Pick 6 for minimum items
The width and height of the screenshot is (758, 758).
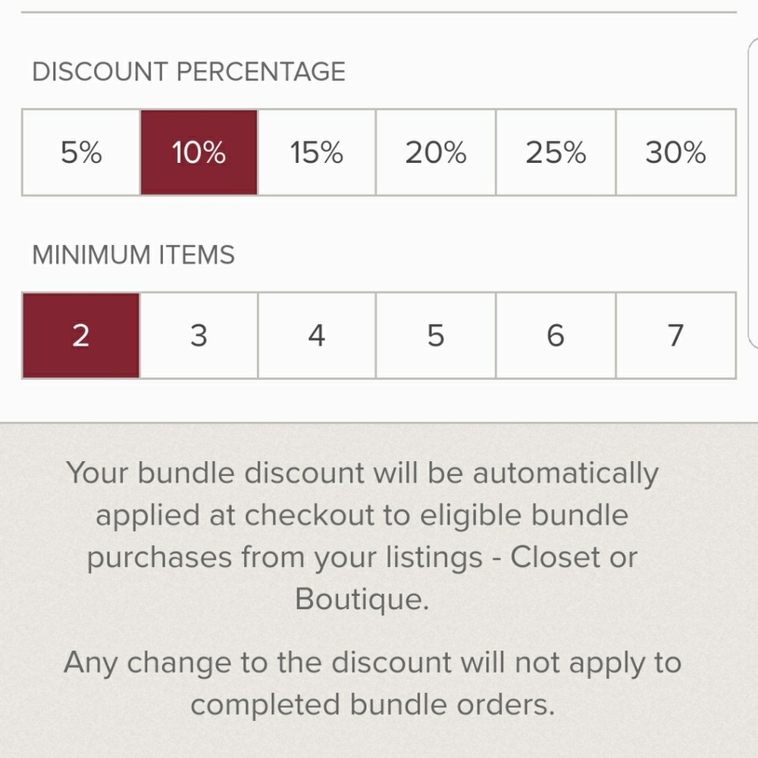pos(556,335)
